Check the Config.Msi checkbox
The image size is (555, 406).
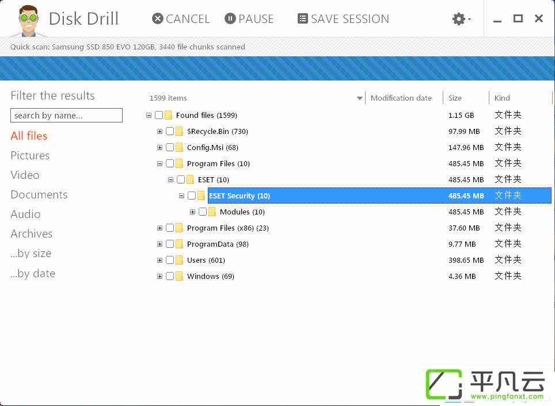pyautogui.click(x=170, y=147)
